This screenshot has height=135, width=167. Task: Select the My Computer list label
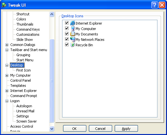point(86,29)
